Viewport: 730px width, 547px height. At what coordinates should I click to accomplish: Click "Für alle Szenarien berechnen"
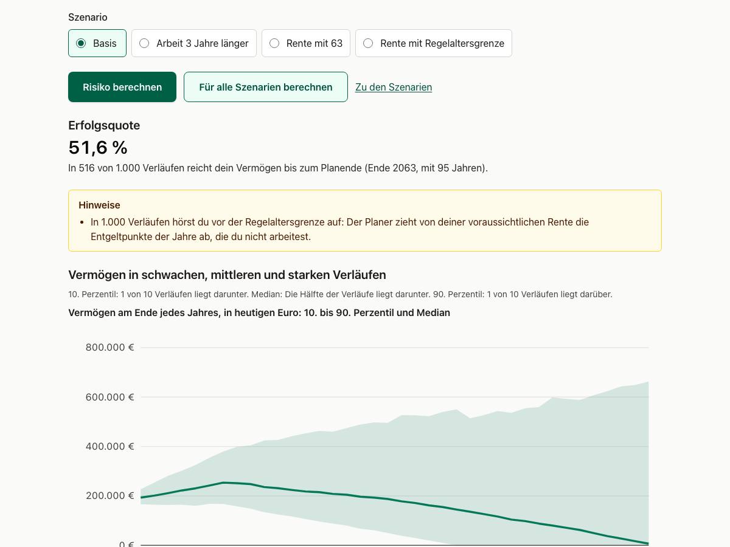click(266, 87)
